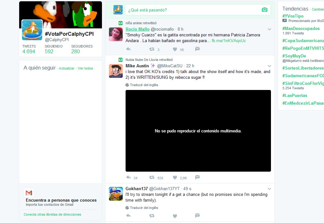Open the message envelope on Mike Austin's tweet

tap(197, 177)
